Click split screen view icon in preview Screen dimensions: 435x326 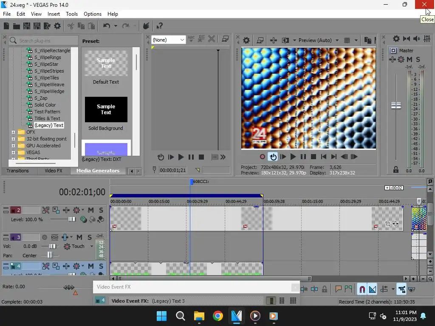[285, 40]
